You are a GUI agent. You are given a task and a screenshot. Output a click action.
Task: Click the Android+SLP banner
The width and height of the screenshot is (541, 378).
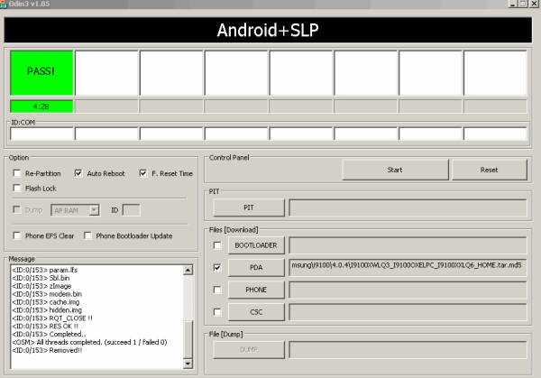(x=268, y=30)
